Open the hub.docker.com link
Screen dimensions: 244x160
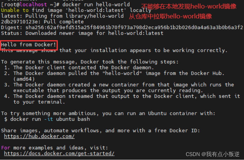(x=39, y=136)
